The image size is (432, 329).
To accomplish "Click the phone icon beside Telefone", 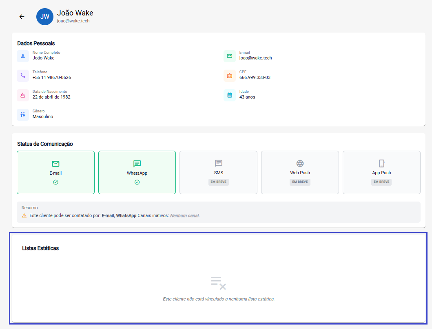I will 23,75.
